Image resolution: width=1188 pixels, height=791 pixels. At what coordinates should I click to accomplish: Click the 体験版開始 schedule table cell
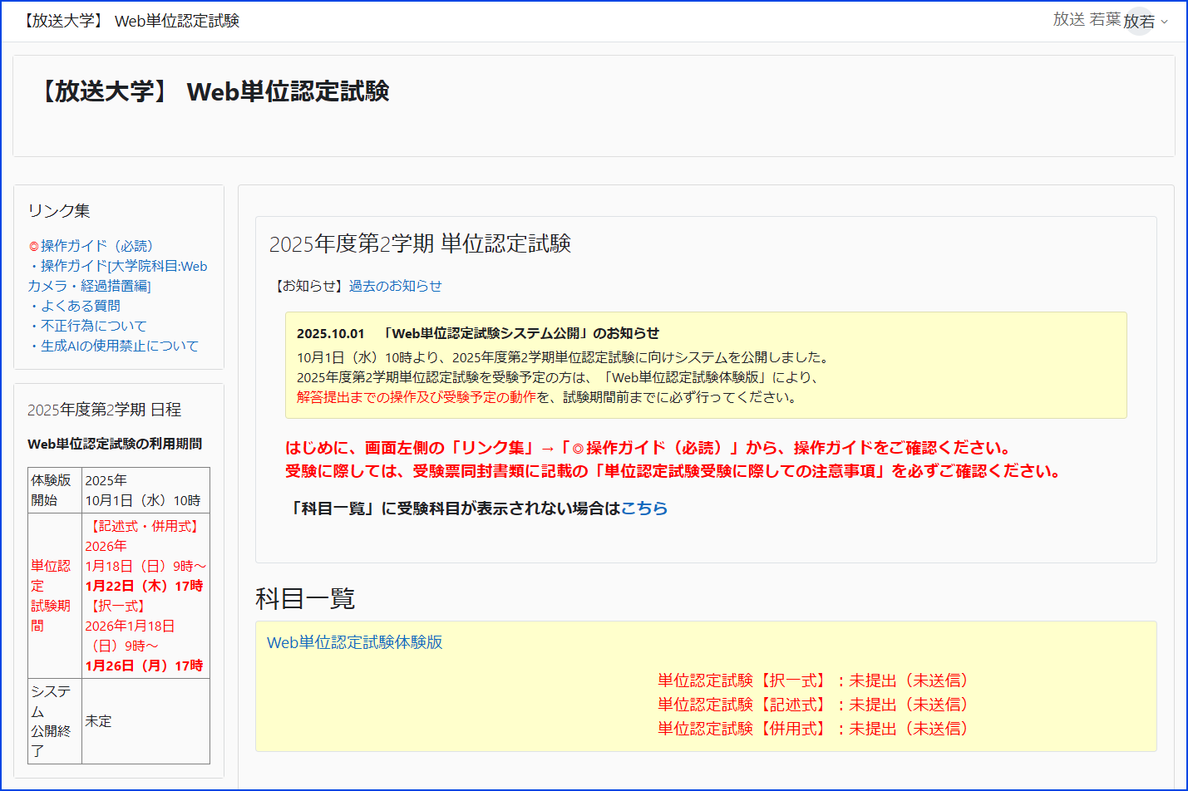click(55, 490)
